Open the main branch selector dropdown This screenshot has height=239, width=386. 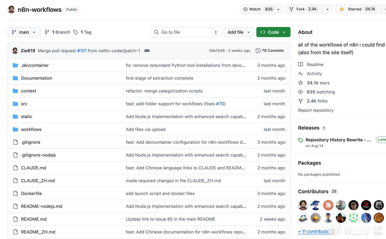coord(24,32)
